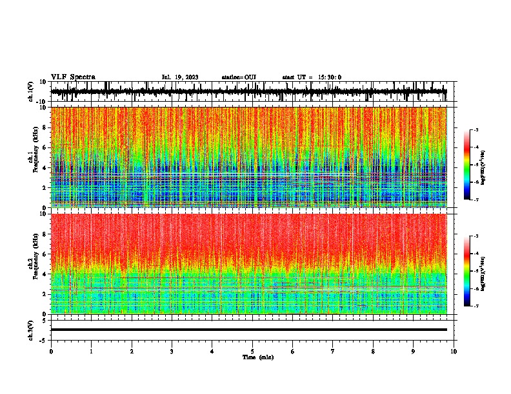Click the ch.1 voltage waveform strip
Image resolution: width=511 pixels, height=394 pixels.
[x=252, y=91]
